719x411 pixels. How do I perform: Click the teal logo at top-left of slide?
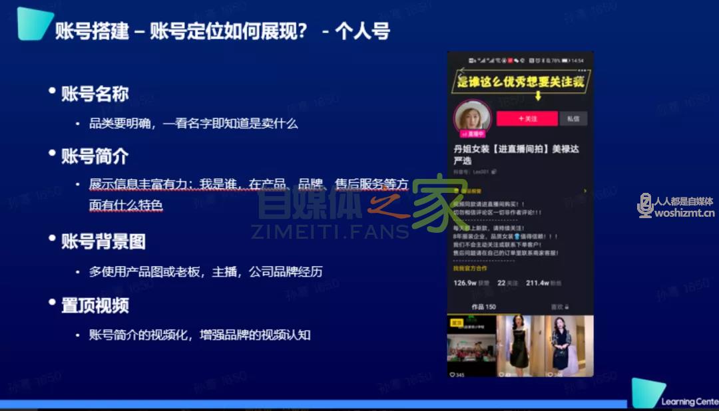[35, 24]
